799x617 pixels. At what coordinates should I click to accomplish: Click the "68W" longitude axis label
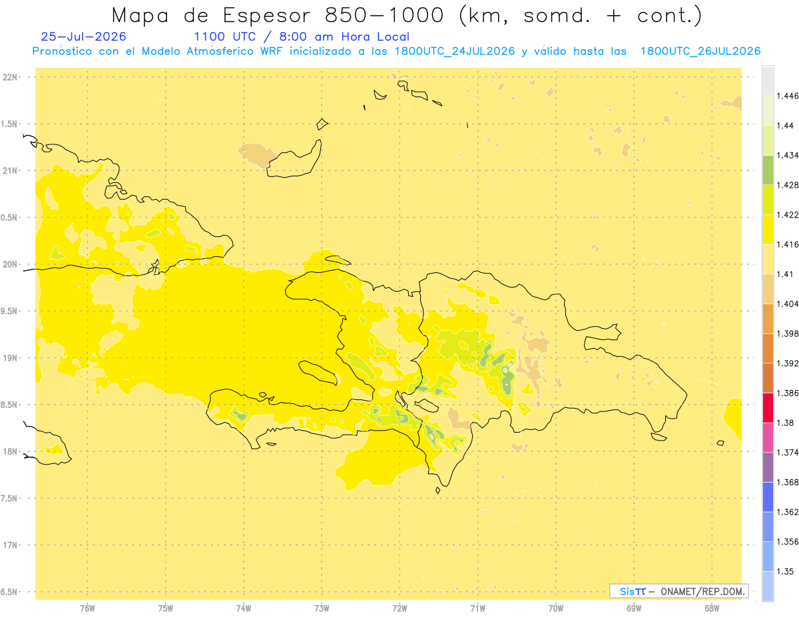712,608
